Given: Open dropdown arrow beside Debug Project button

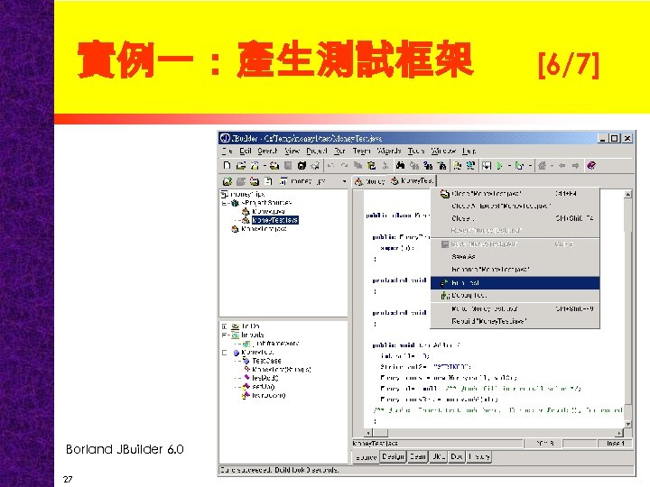Looking at the screenshot, I should (x=530, y=166).
